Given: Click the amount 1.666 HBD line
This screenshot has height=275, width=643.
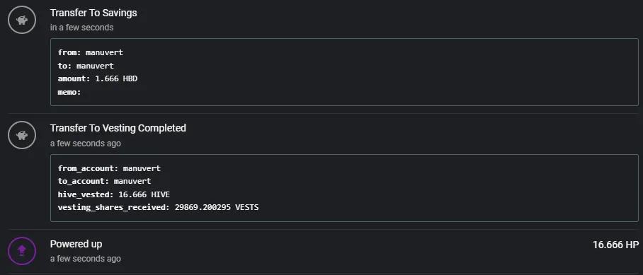Looking at the screenshot, I should click(98, 78).
